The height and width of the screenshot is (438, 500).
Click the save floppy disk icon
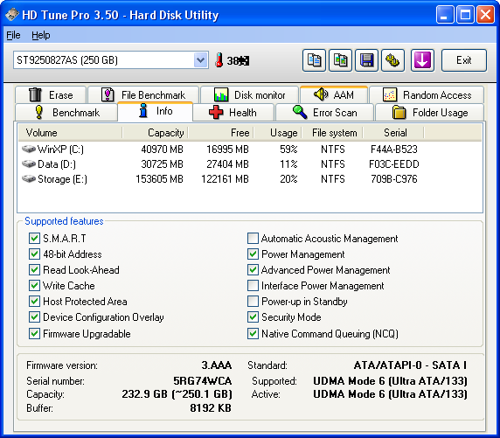click(x=367, y=60)
